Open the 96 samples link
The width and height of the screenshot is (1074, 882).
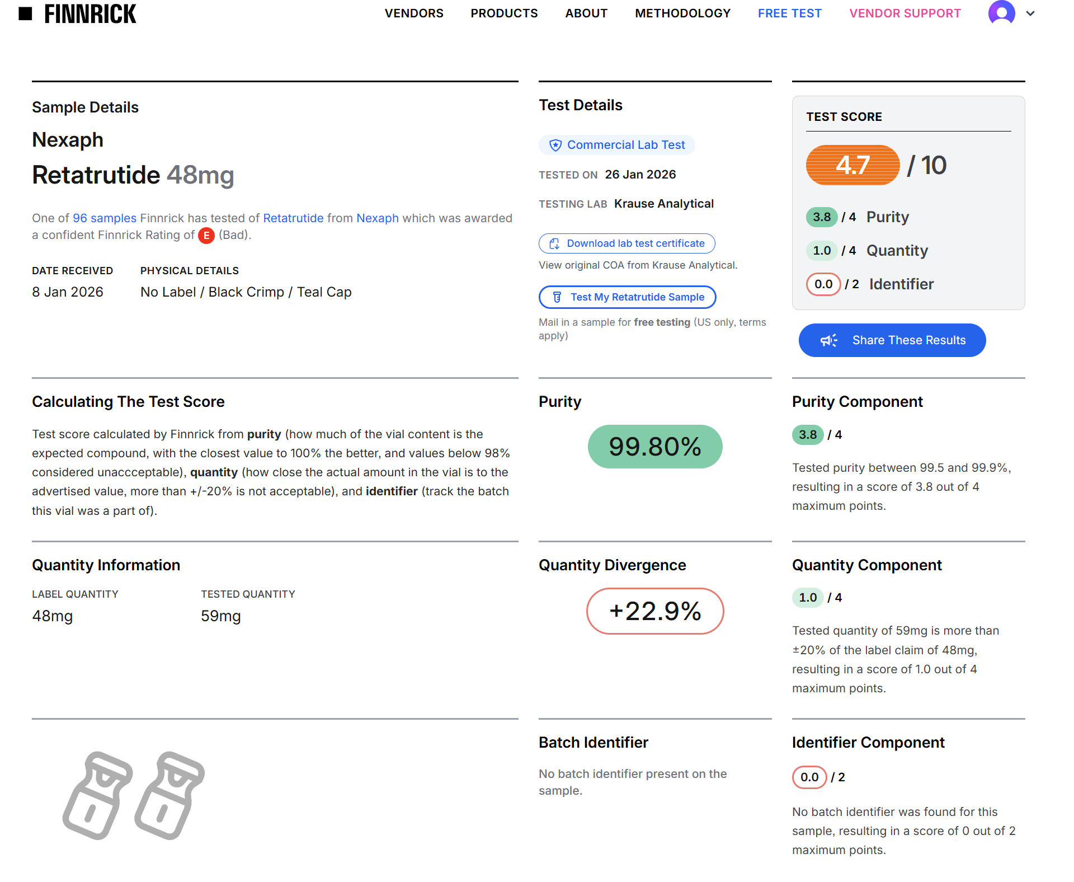click(105, 218)
